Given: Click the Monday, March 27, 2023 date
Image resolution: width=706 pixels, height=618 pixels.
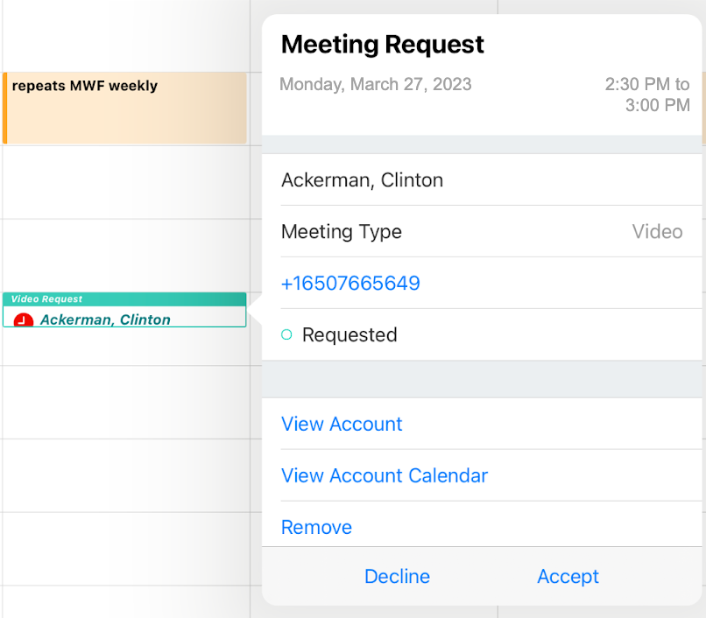Looking at the screenshot, I should 375,85.
